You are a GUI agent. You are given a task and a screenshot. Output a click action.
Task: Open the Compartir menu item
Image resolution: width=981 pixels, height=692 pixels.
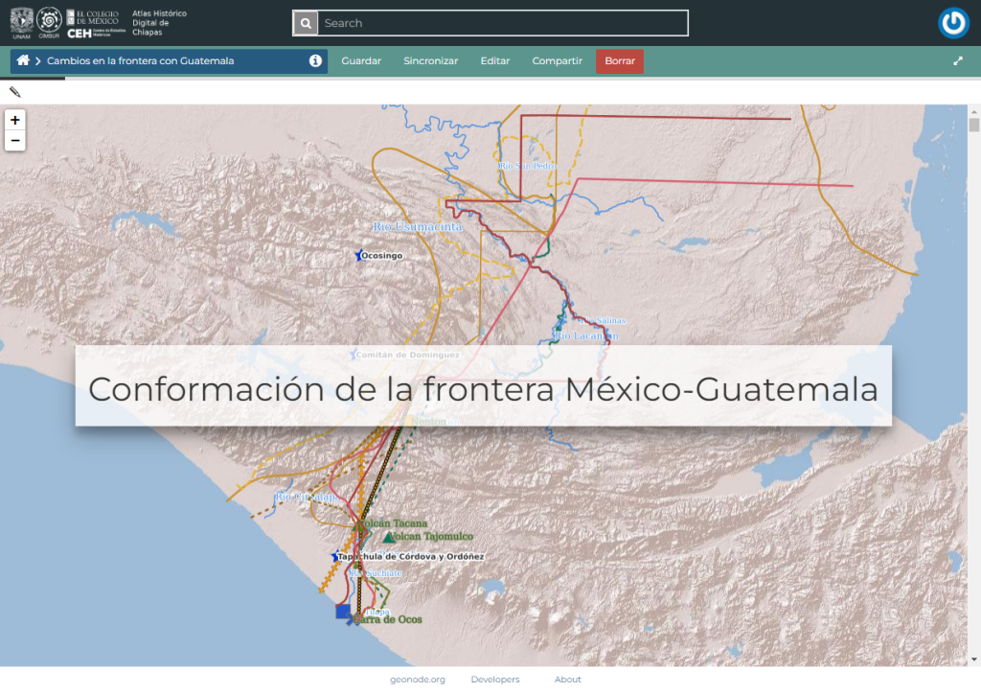click(557, 60)
